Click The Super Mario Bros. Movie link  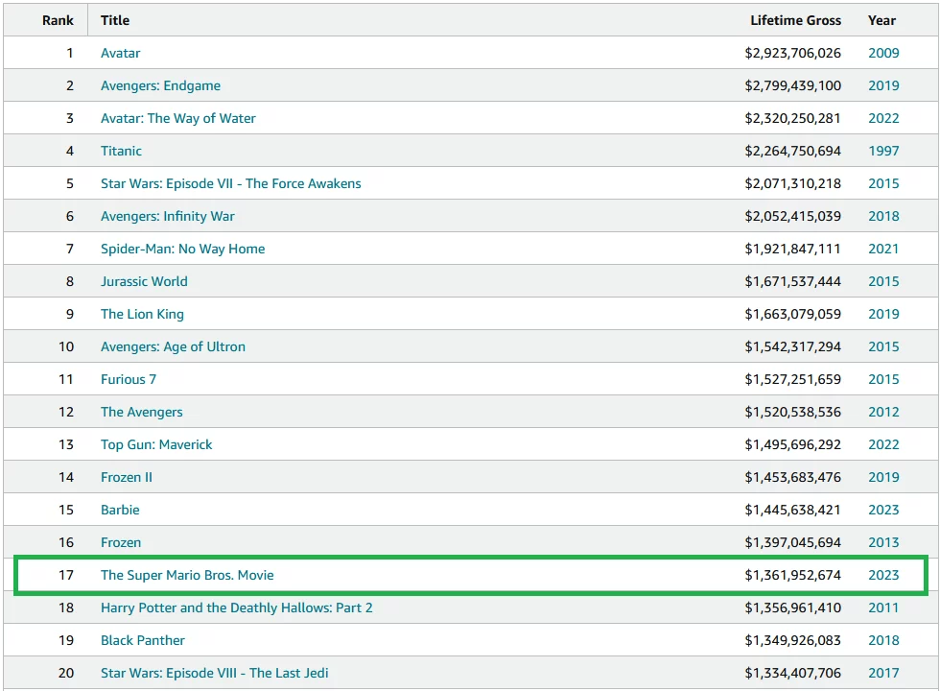[187, 575]
